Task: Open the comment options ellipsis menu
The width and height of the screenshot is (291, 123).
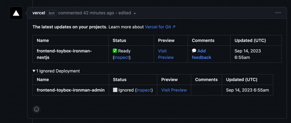Action: click(x=278, y=13)
